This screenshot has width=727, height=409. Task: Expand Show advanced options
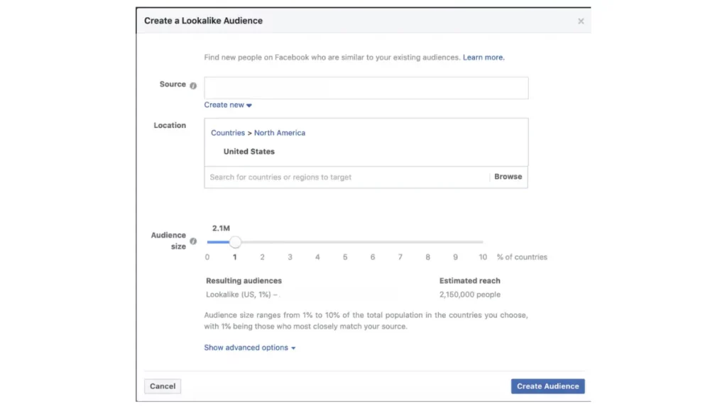point(249,347)
